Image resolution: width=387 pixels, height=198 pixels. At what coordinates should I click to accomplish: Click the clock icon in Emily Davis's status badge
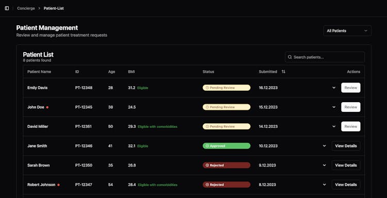click(207, 88)
